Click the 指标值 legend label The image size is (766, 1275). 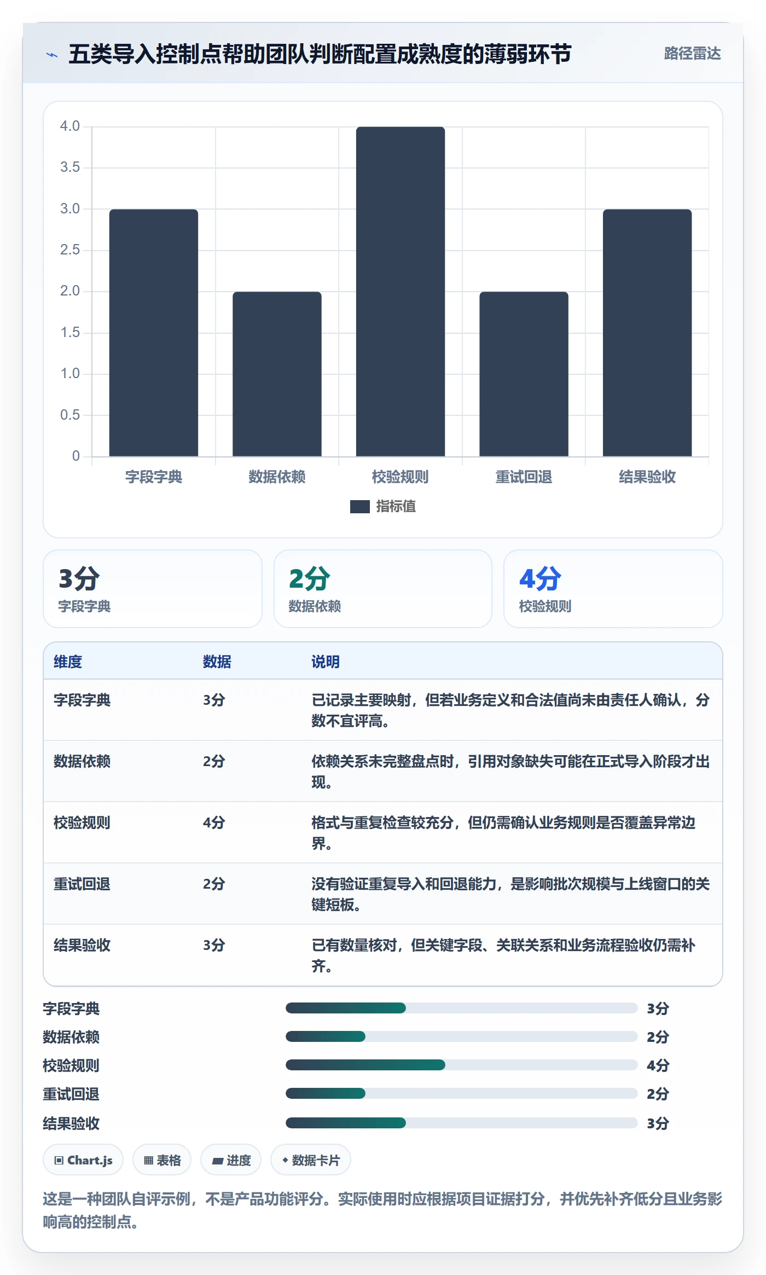396,507
